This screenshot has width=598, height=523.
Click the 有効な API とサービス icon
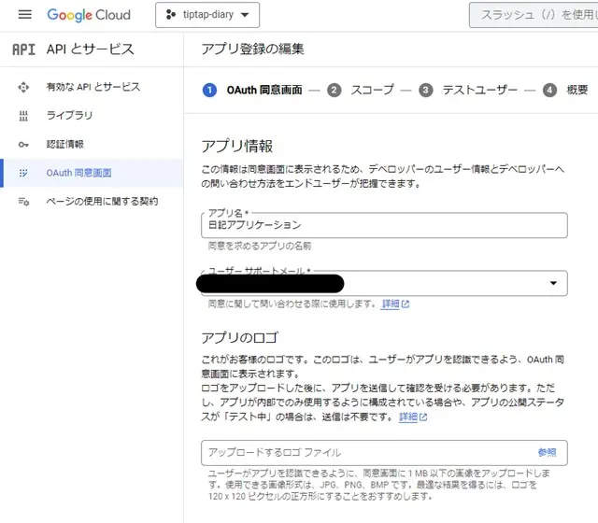(24, 87)
